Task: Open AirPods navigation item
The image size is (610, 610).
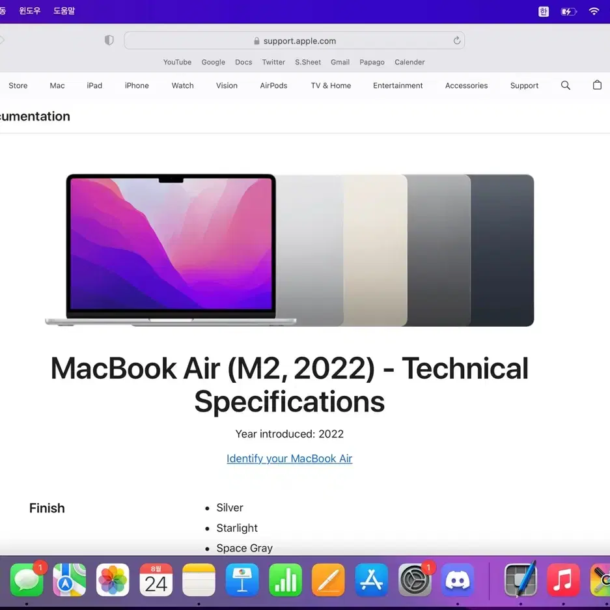Action: (273, 85)
